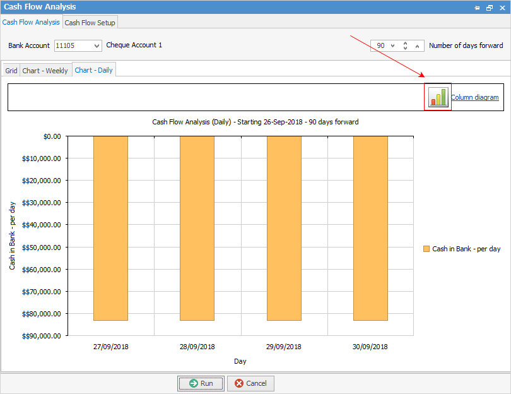This screenshot has width=511, height=394.
Task: Click the pin icon in the title bar
Action: [478, 8]
